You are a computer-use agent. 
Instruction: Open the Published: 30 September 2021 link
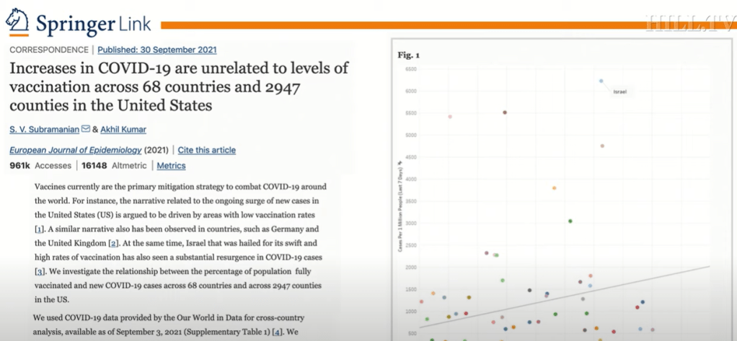tap(156, 50)
